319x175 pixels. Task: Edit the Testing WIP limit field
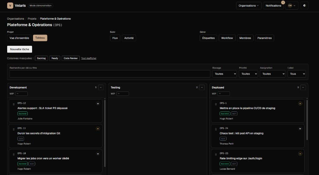coord(122,94)
